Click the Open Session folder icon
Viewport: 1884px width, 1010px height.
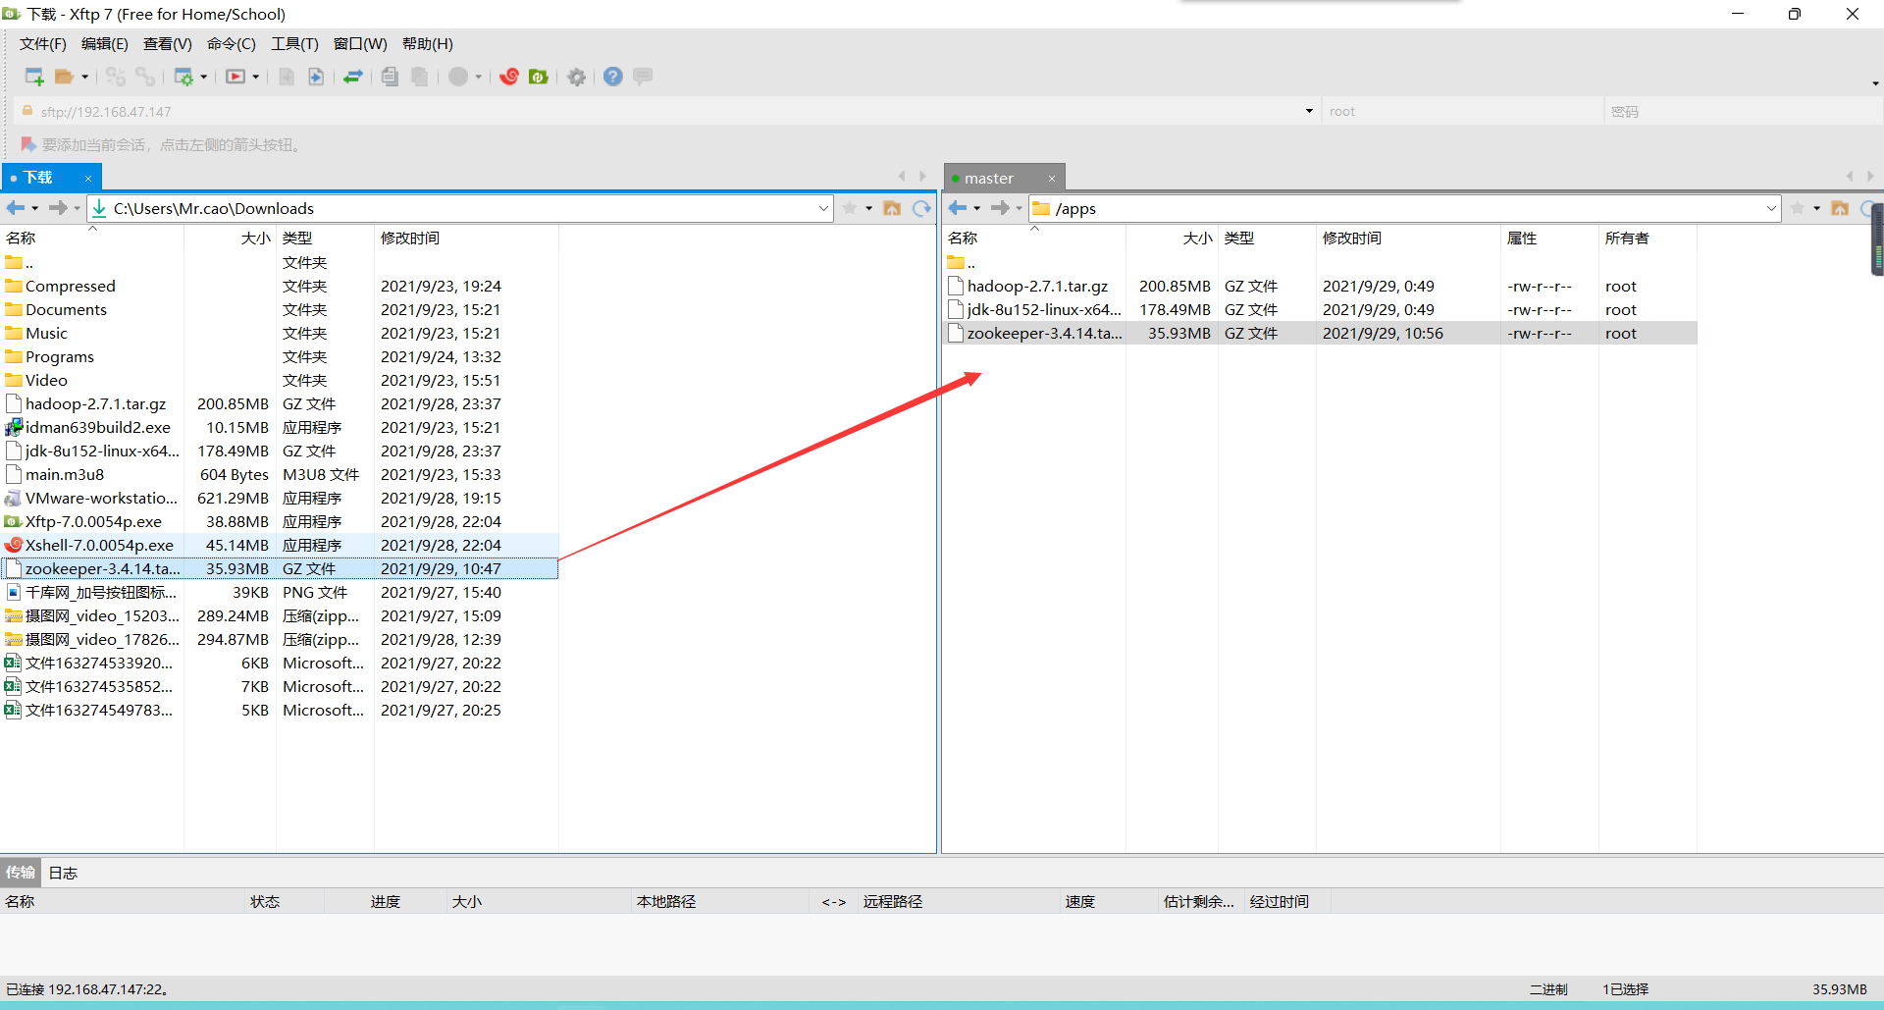click(65, 77)
